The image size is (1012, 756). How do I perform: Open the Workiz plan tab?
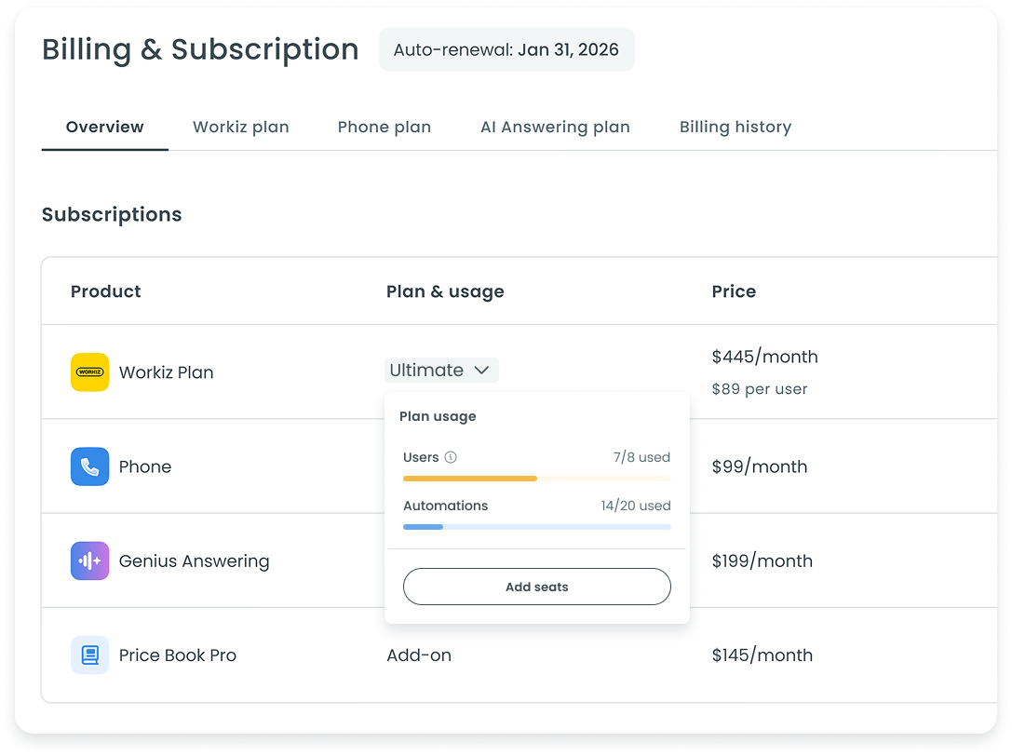(x=240, y=128)
